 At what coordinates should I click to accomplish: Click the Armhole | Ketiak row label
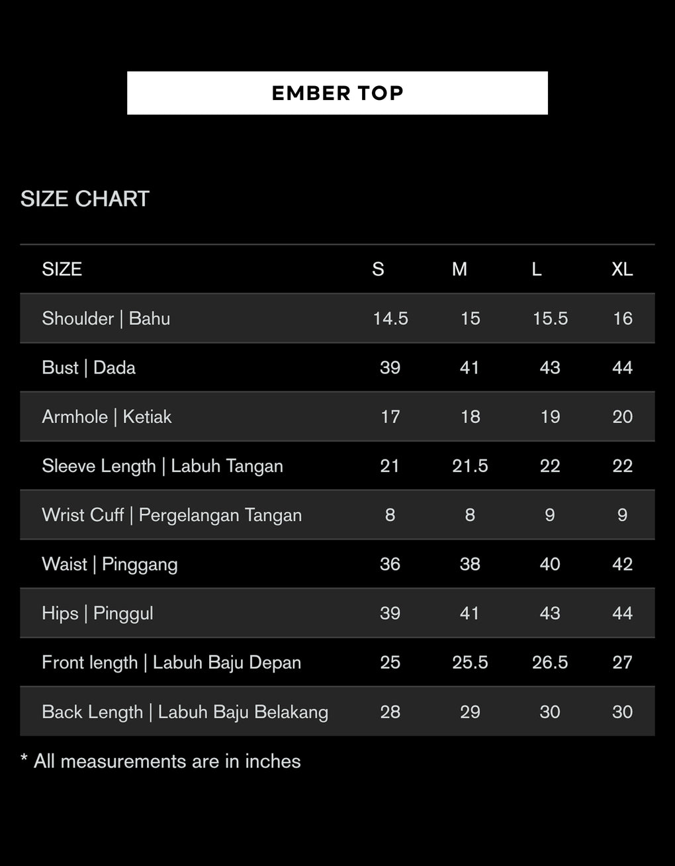(x=107, y=416)
